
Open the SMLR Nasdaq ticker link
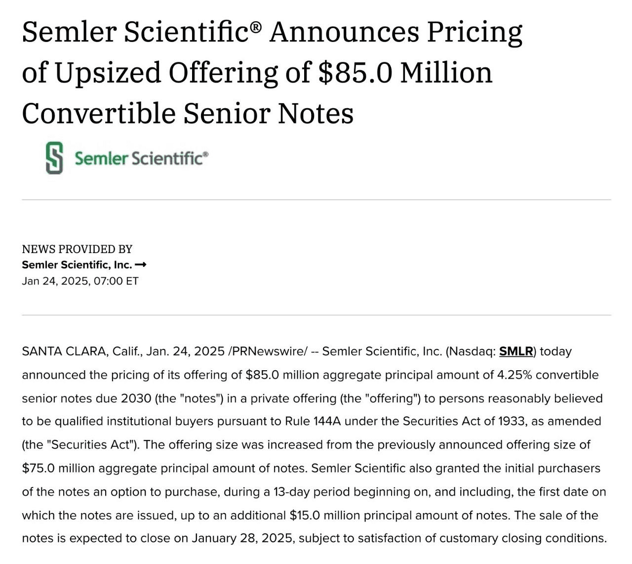click(x=516, y=351)
